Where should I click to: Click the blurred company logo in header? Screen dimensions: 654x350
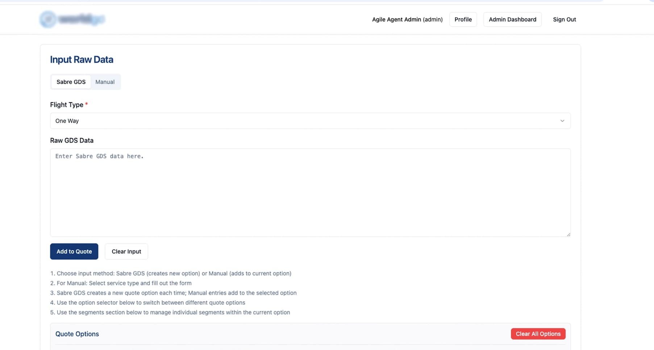coord(72,19)
